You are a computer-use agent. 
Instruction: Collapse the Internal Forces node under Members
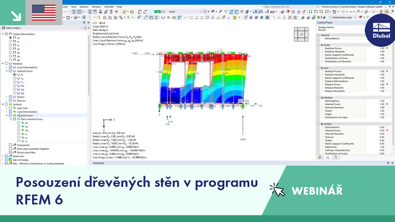pos(7,71)
